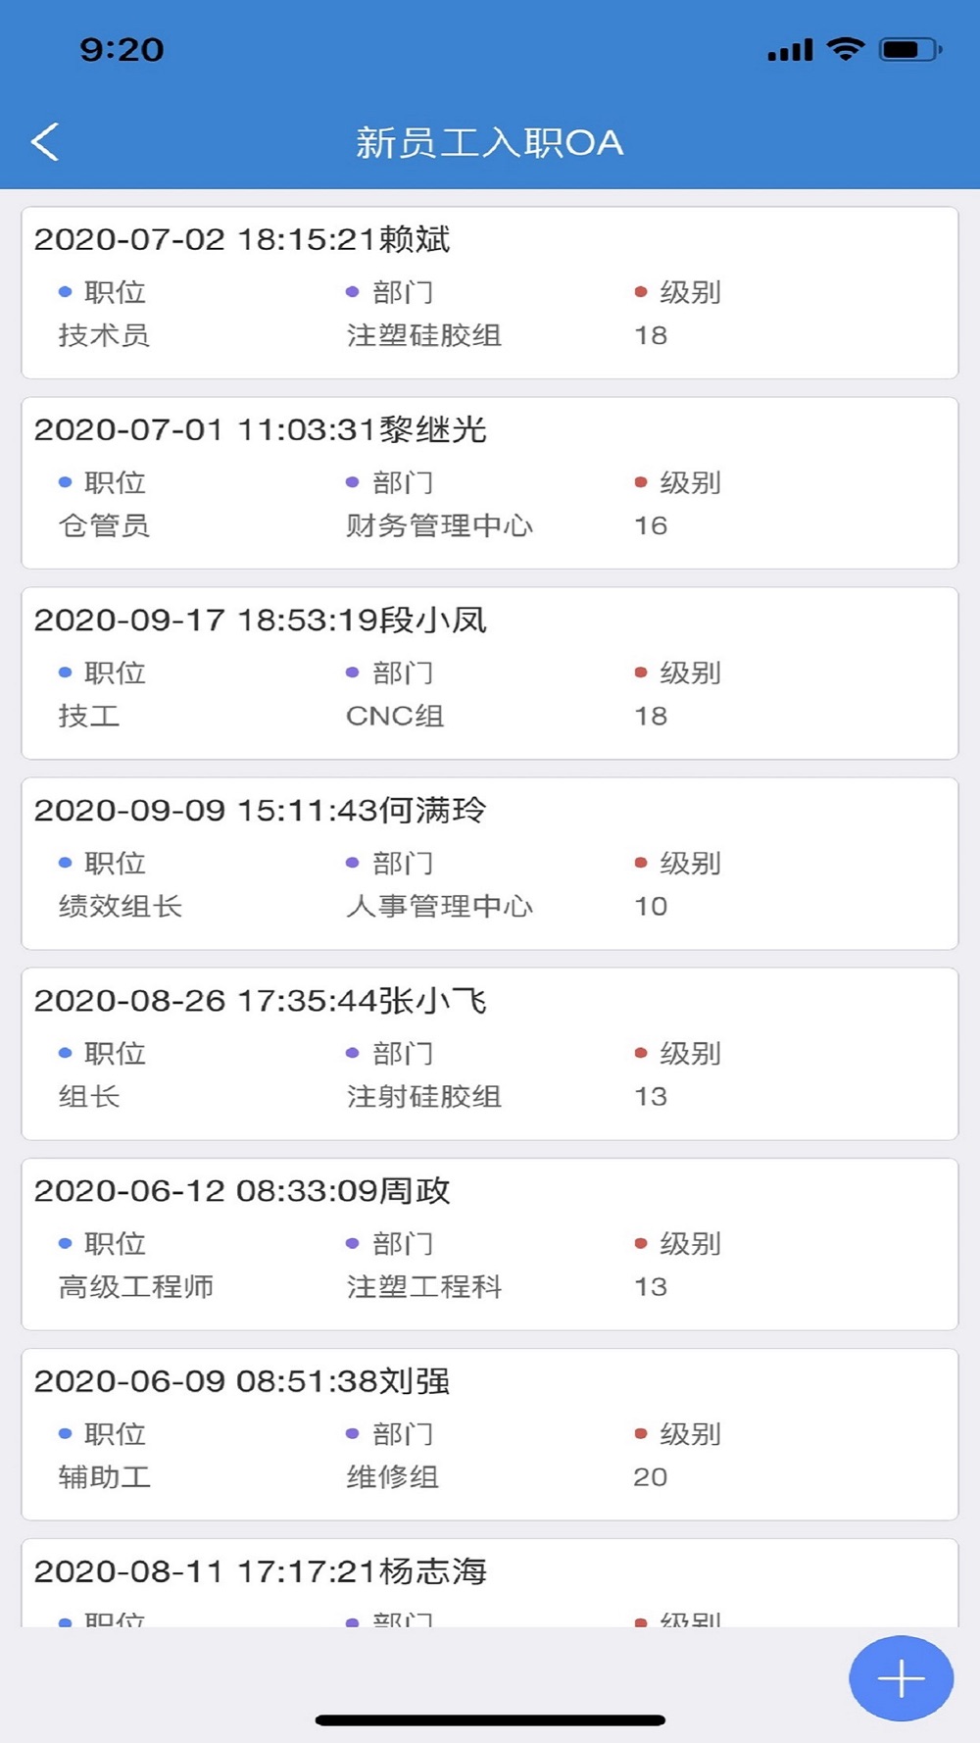Tap the home indicator bar
The width and height of the screenshot is (980, 1743).
point(490,1719)
